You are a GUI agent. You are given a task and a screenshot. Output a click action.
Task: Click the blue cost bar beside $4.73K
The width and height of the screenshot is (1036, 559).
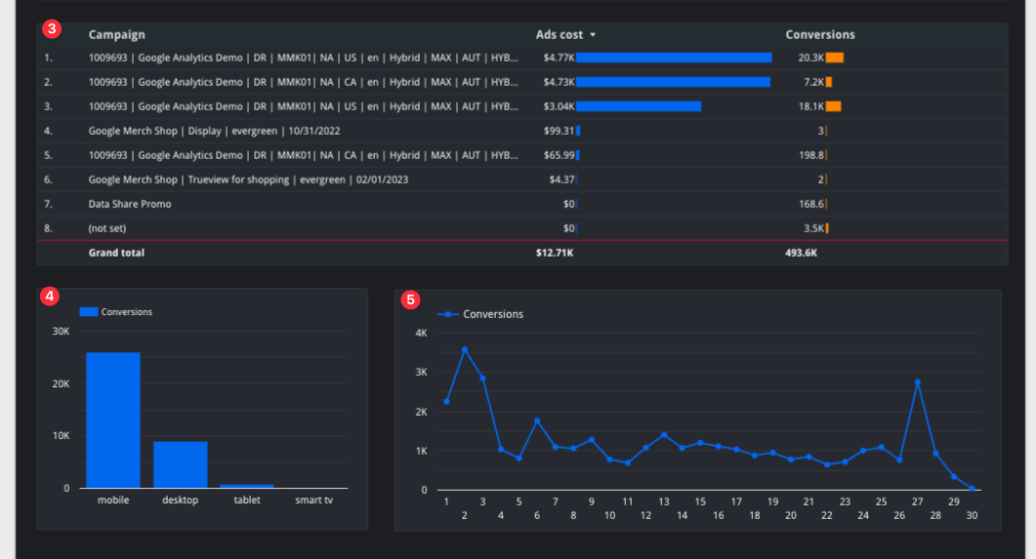coord(674,82)
